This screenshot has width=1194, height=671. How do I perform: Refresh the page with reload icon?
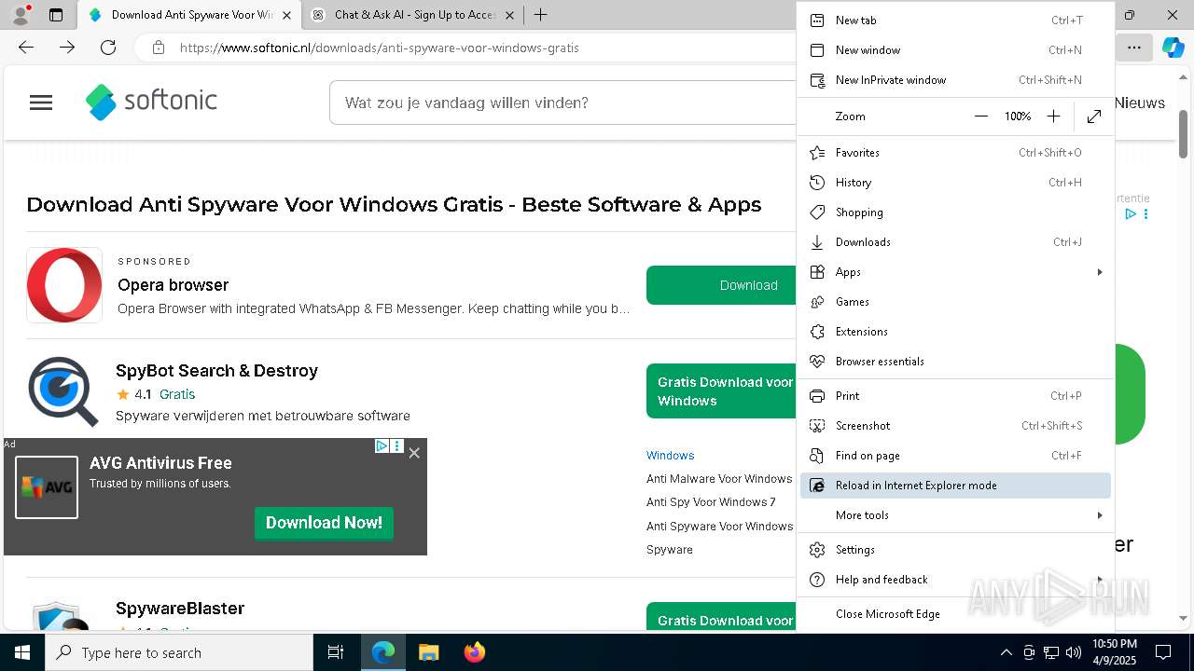point(108,48)
